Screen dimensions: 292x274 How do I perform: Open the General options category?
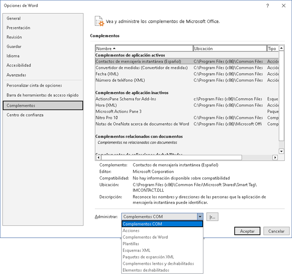(14, 18)
